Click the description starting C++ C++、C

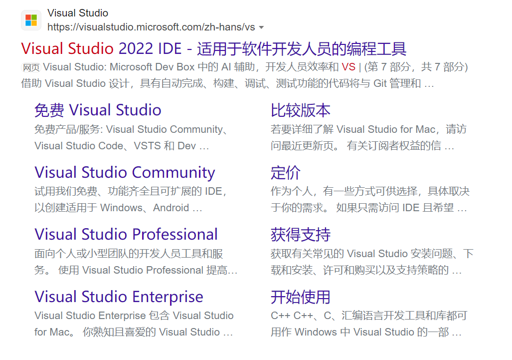point(368,324)
